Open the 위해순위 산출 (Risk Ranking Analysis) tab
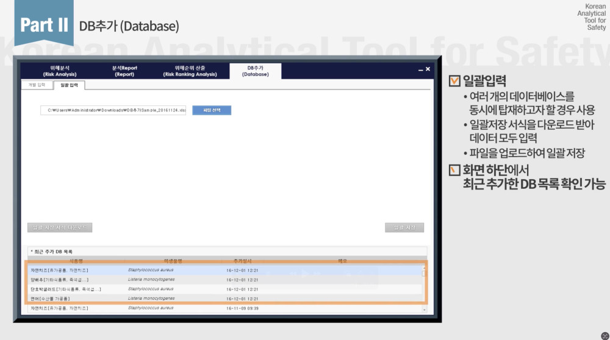 point(190,71)
